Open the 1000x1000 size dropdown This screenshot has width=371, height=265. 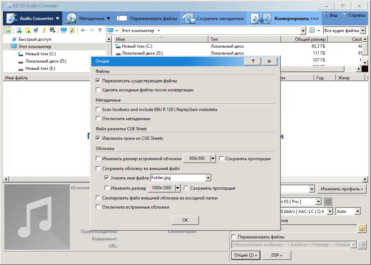coord(178,188)
